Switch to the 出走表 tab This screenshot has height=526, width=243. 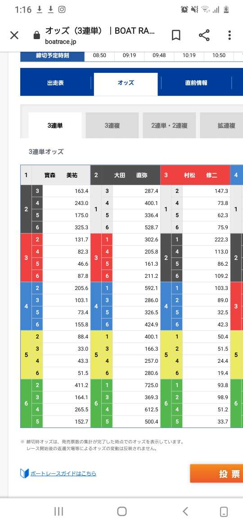coord(56,83)
